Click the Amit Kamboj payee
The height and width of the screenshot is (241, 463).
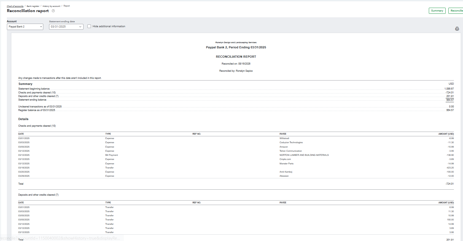(286, 172)
